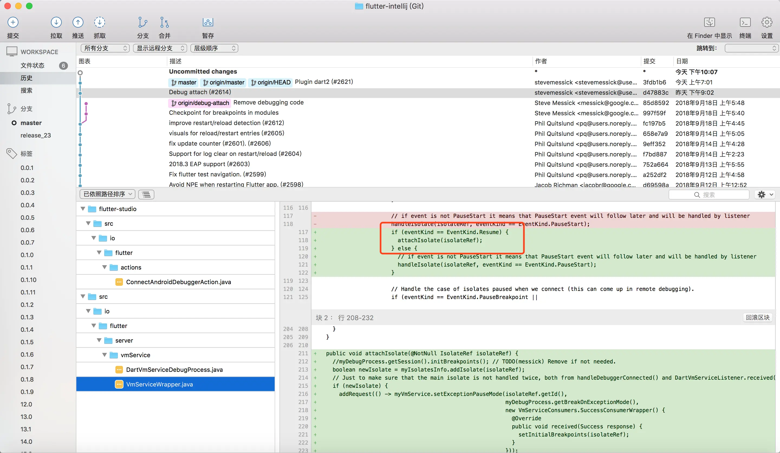Open the Branch (分支) tool
Viewport: 780px width, 453px height.
click(x=142, y=22)
